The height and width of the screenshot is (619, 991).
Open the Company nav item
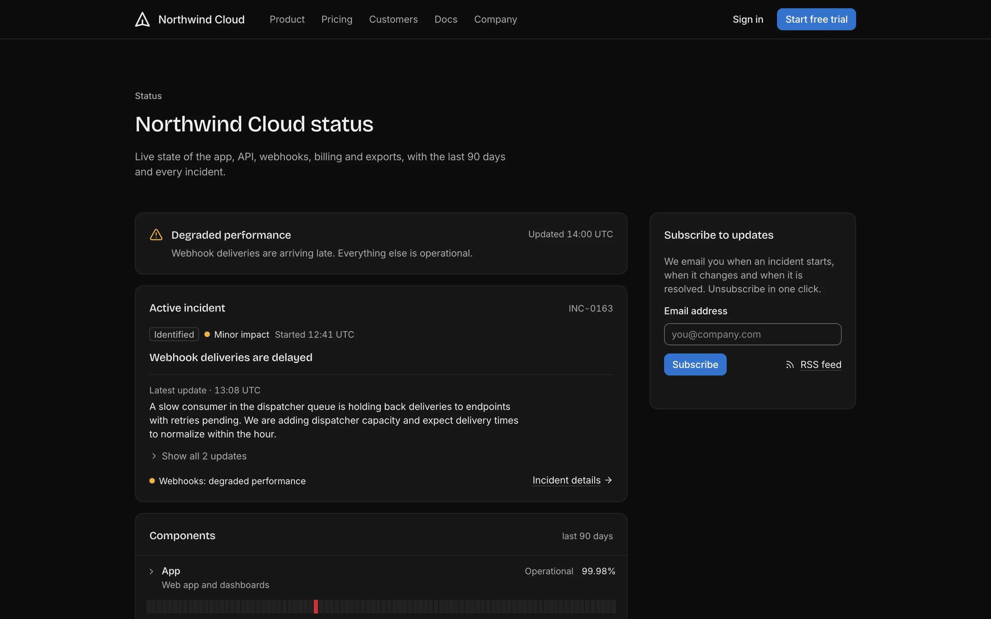495,19
